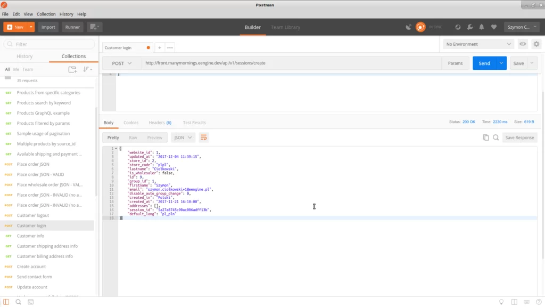
Task: Toggle environment quick look eye icon
Action: pos(523,44)
